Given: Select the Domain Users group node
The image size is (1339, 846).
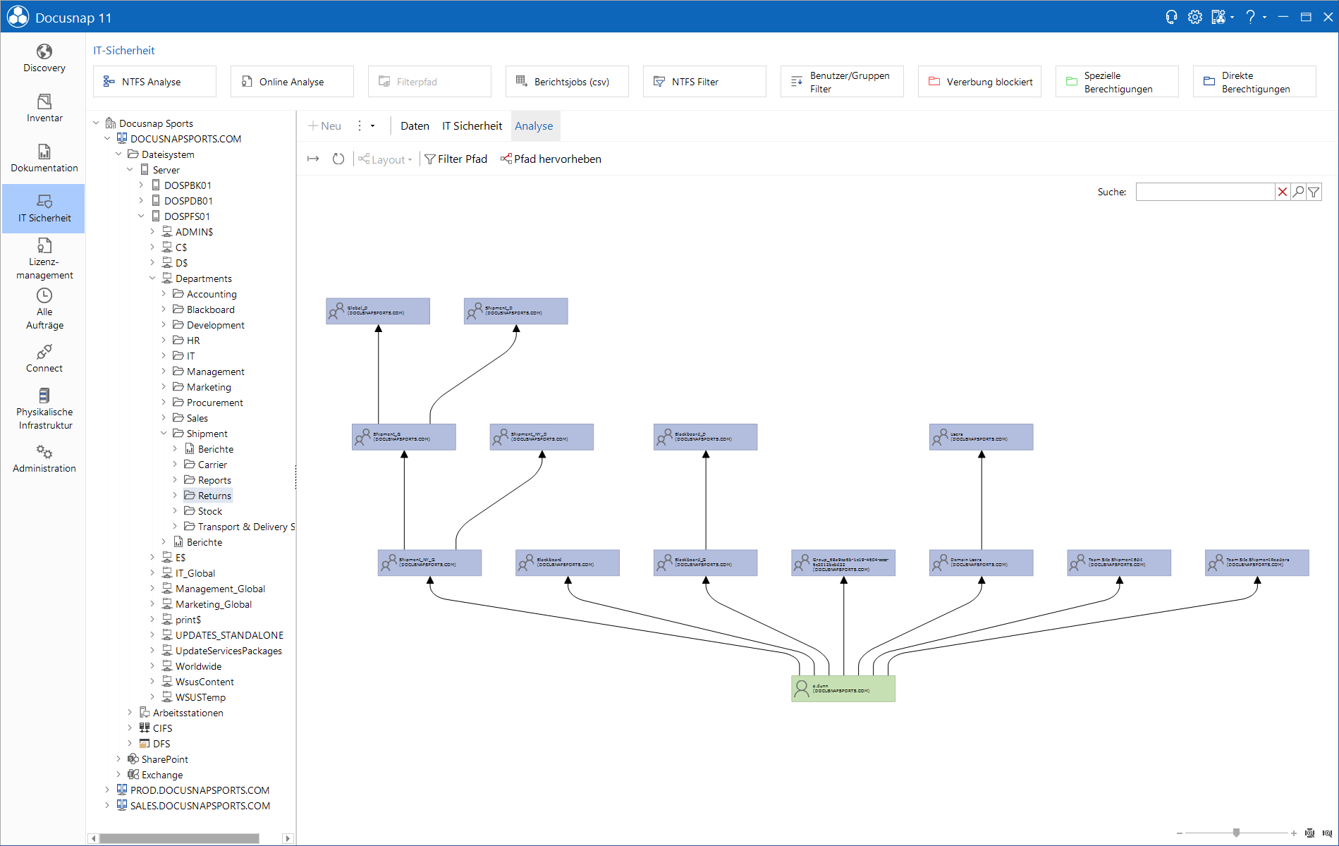Looking at the screenshot, I should [982, 563].
